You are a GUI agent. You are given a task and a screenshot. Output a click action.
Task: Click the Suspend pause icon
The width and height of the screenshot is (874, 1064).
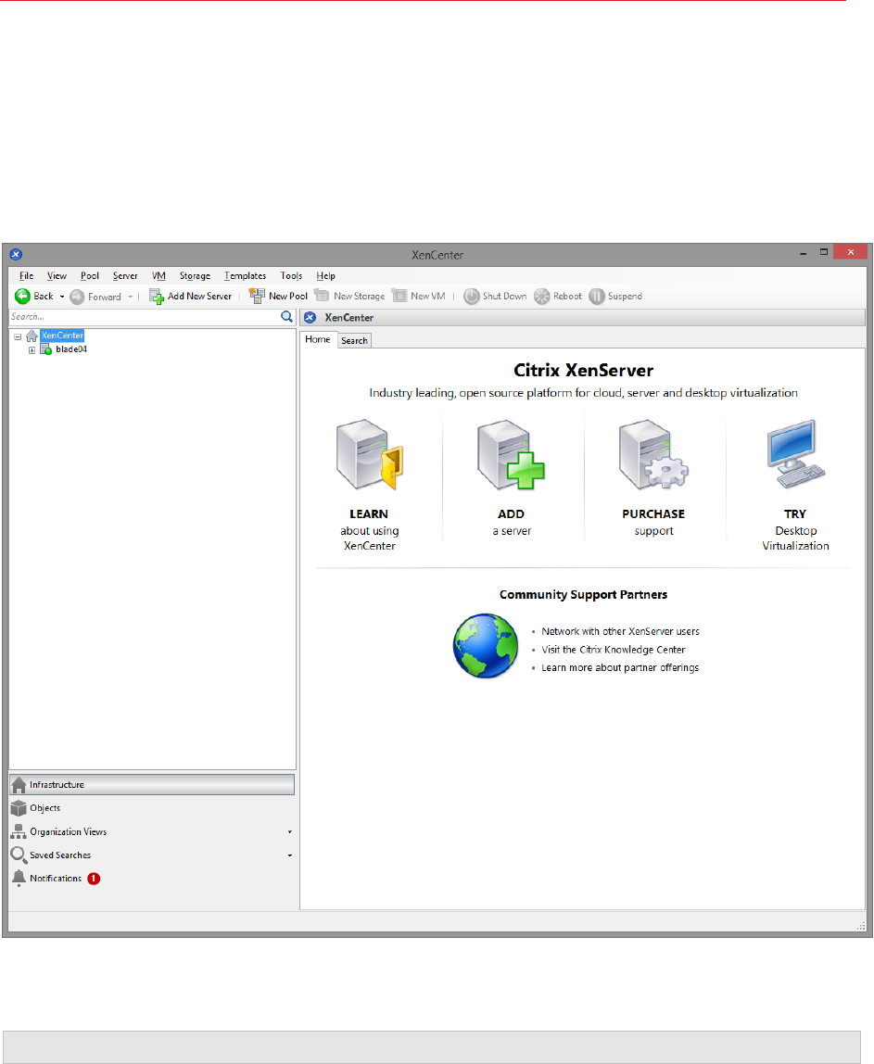pos(597,297)
